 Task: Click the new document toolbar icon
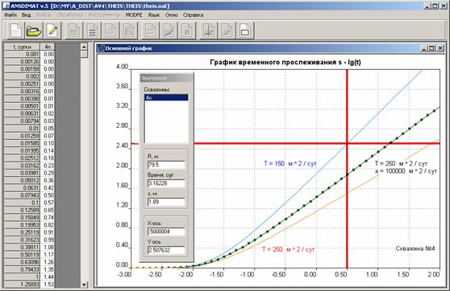(x=16, y=31)
